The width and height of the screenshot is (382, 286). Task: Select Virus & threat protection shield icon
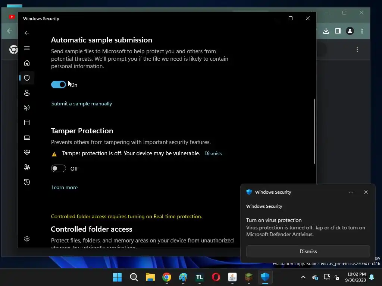27,78
